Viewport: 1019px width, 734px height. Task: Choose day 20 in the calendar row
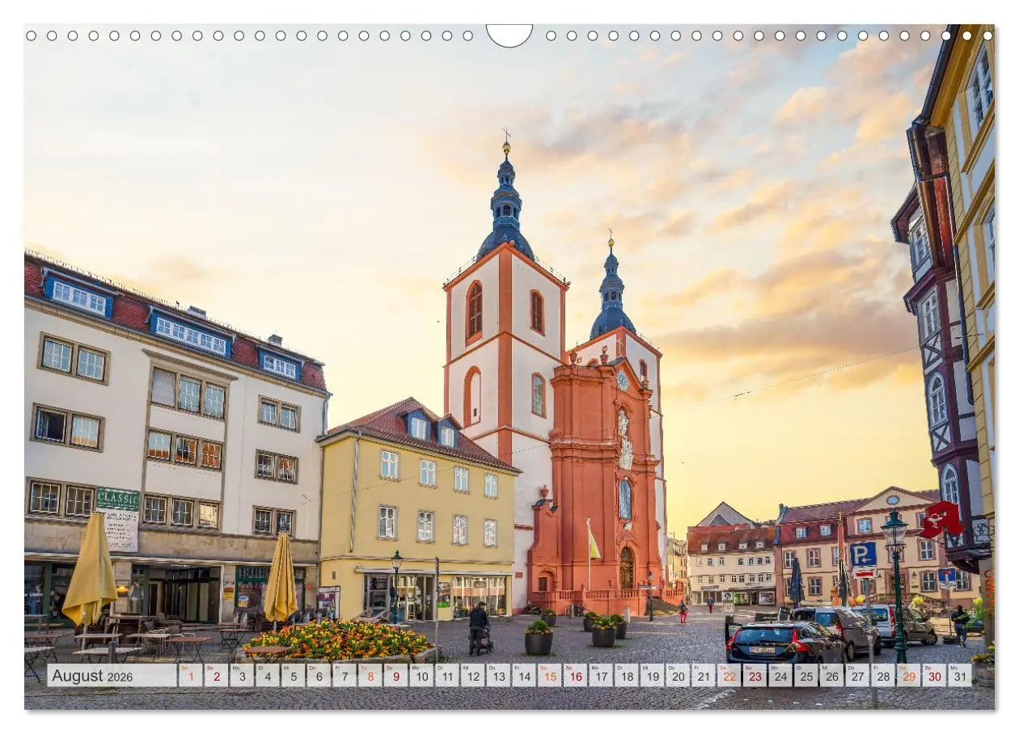[678, 676]
